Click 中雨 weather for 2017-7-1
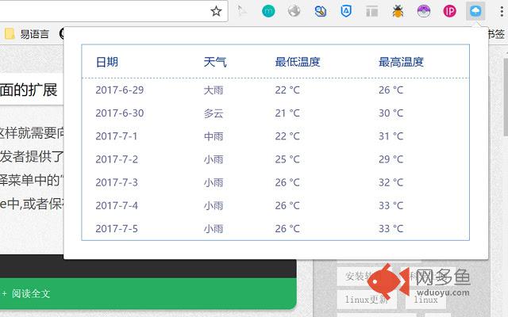Image resolution: width=508 pixels, height=317 pixels. click(x=214, y=136)
